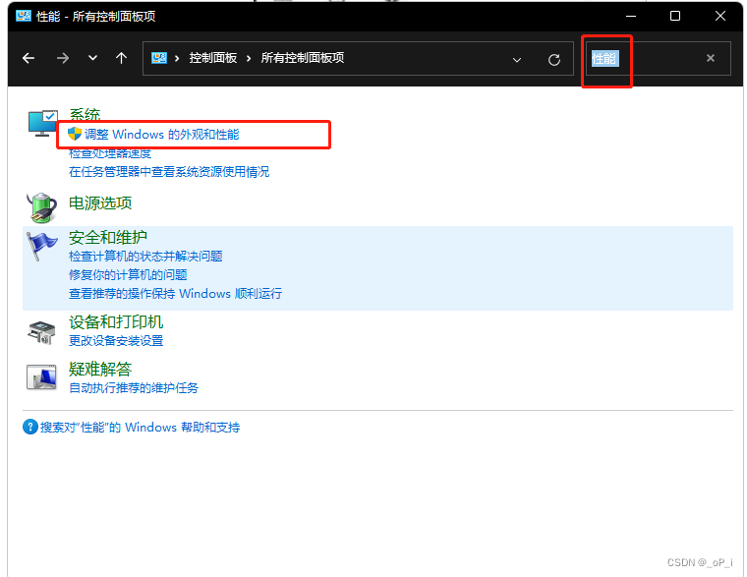Go forward with the right arrow button

pyautogui.click(x=62, y=58)
